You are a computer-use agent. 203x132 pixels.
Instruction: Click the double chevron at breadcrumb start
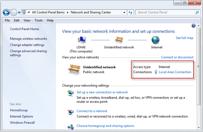pyautogui.click(x=29, y=12)
